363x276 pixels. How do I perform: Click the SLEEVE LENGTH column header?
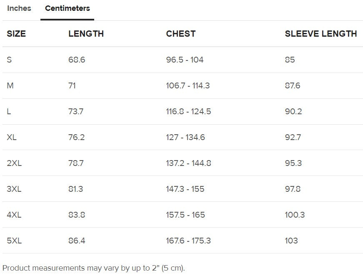tap(320, 34)
